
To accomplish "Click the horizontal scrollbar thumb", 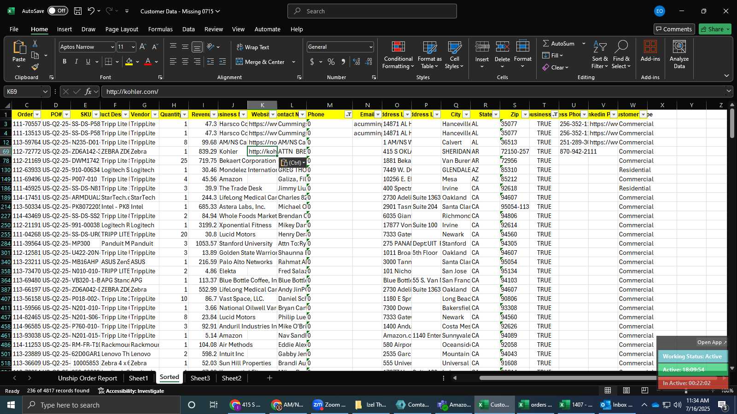I will pos(599,378).
